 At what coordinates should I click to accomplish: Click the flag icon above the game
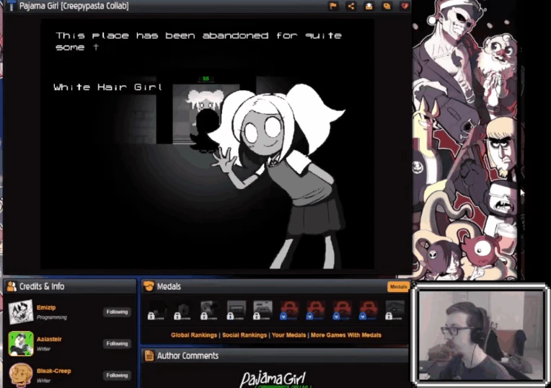[333, 6]
